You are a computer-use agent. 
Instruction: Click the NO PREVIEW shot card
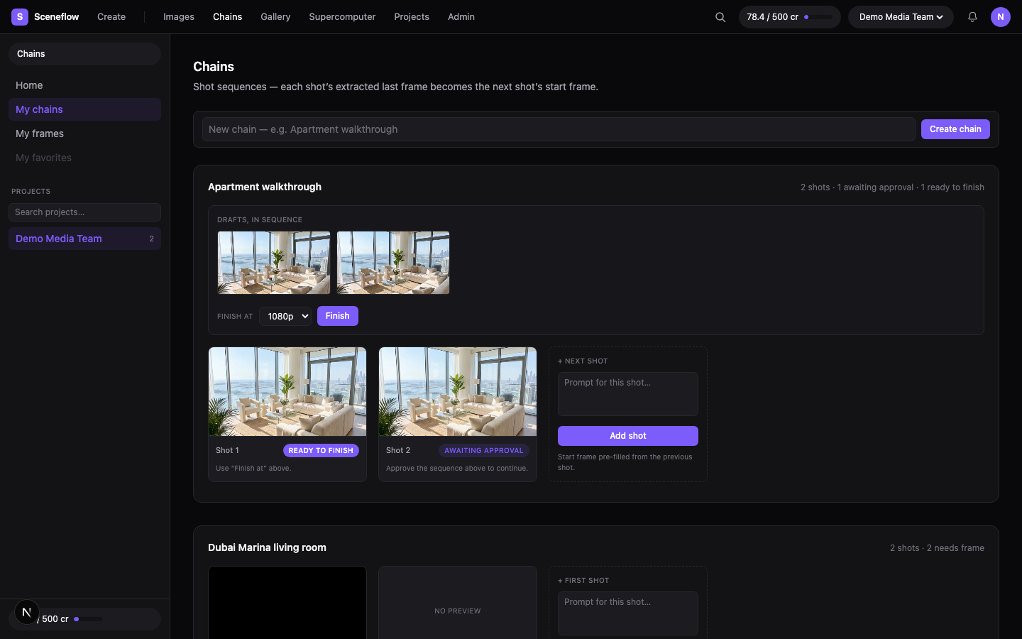pyautogui.click(x=458, y=603)
